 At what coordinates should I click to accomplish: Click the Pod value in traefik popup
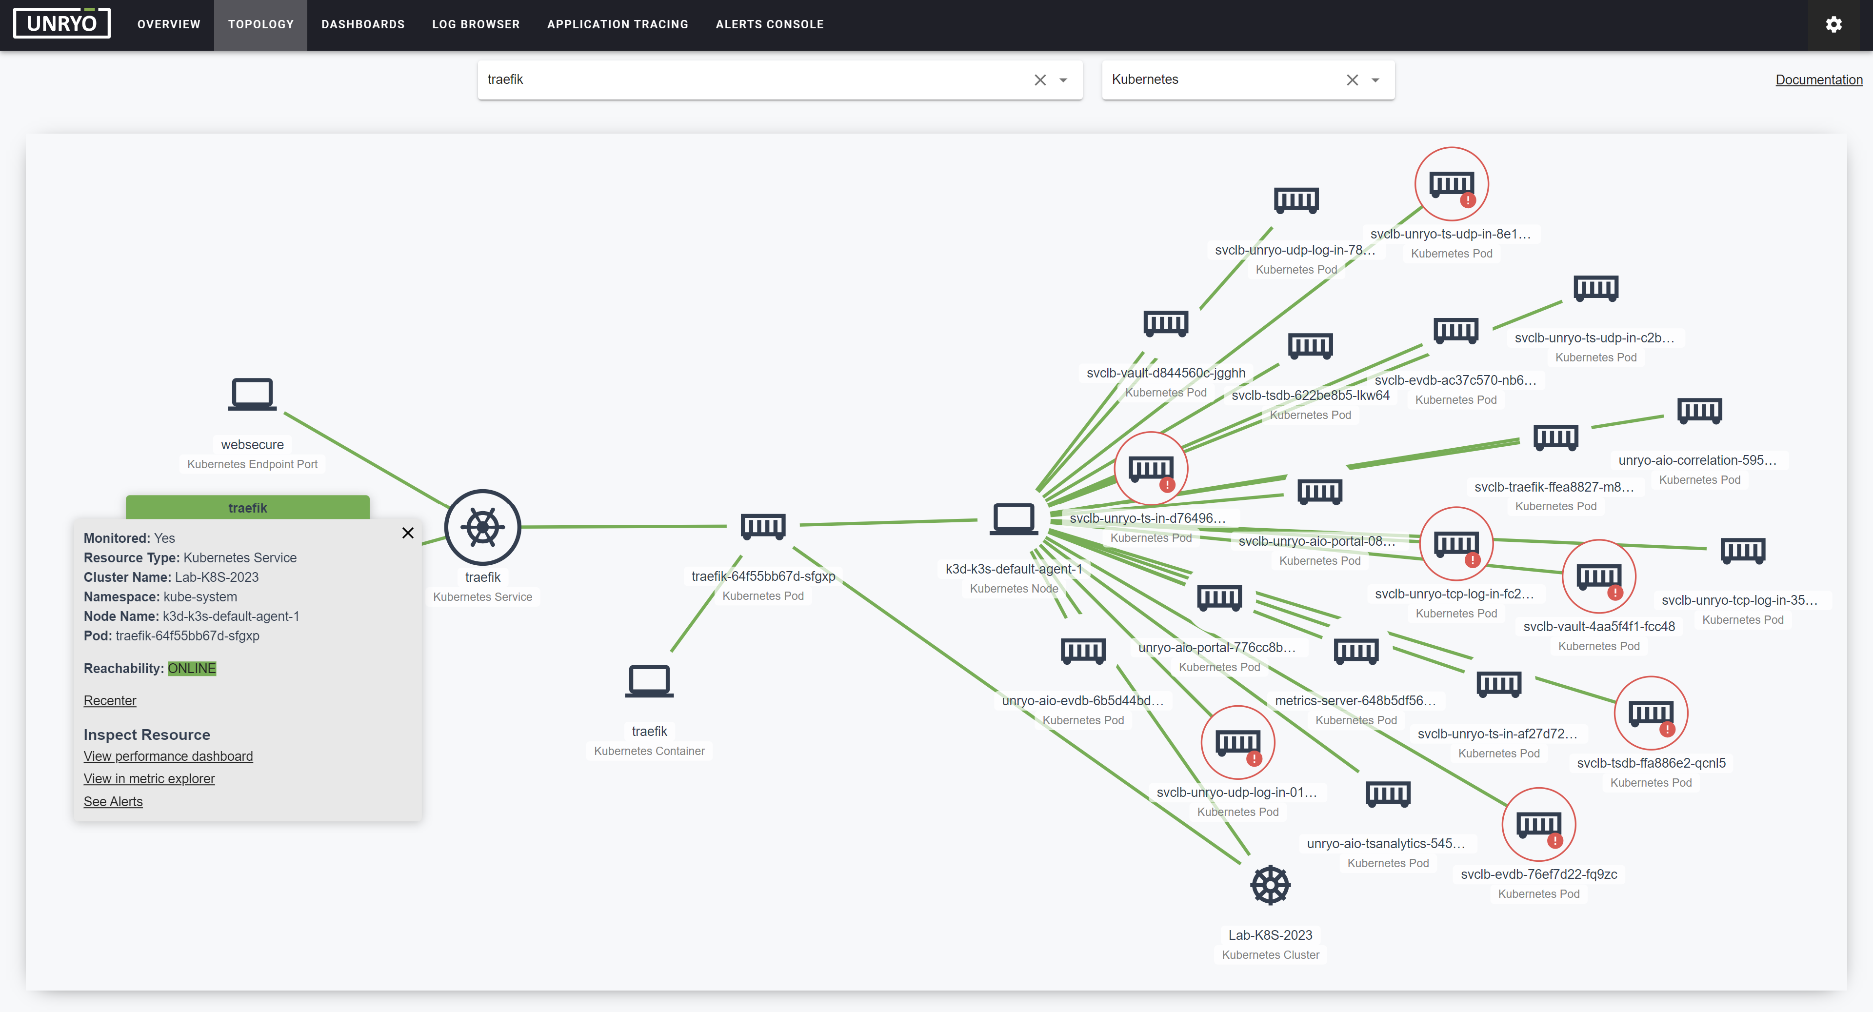click(x=188, y=636)
